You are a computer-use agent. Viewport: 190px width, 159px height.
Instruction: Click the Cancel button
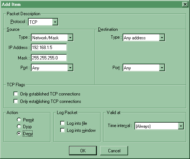[x=114, y=150]
